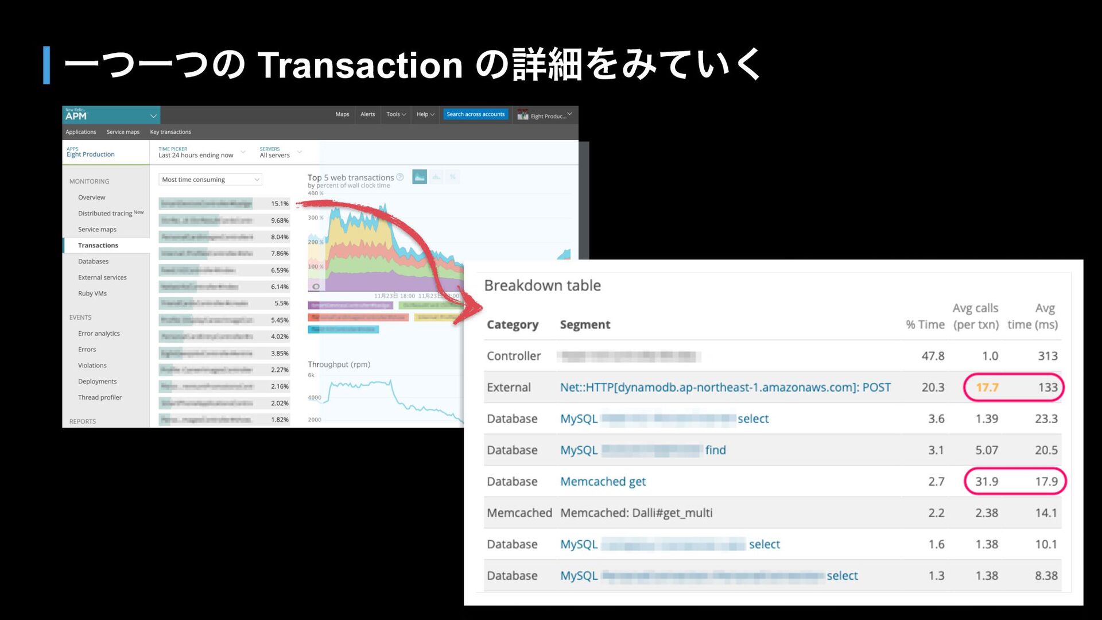The image size is (1102, 620).
Task: Open Violations in the sidebar
Action: point(92,366)
